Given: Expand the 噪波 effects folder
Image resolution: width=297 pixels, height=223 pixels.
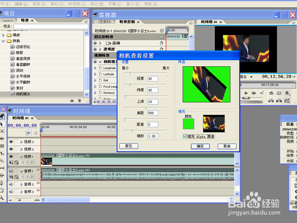Looking at the screenshot, I should coord(3,35).
